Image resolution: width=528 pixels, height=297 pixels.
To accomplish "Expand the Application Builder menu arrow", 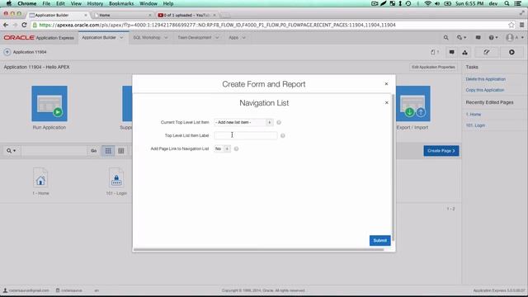I will pos(121,38).
